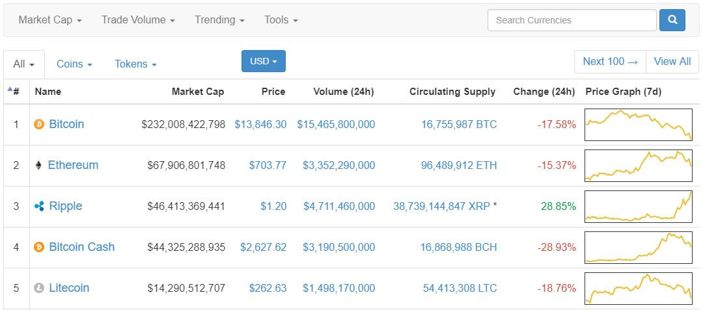This screenshot has width=703, height=310.
Task: Go to Next 100 currencies
Action: click(610, 62)
